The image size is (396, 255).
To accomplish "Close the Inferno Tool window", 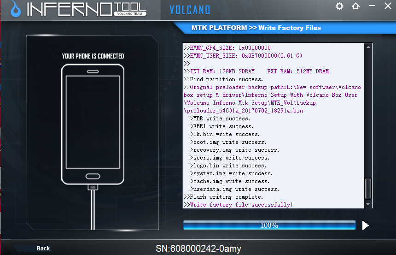I will [388, 6].
